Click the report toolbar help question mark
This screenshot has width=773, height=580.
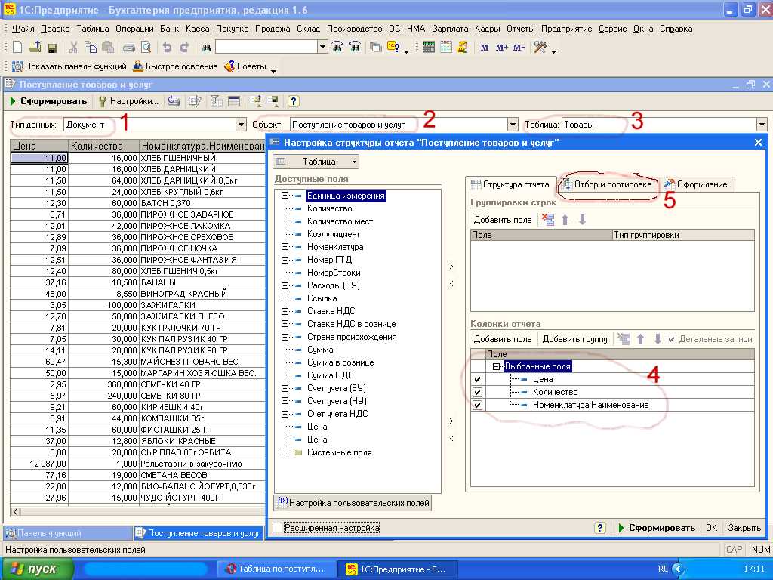[293, 101]
